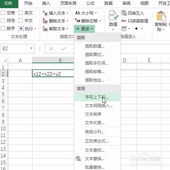170x170 pixels.
Task: Choose 提取数值... from menu
Action: coord(97,46)
